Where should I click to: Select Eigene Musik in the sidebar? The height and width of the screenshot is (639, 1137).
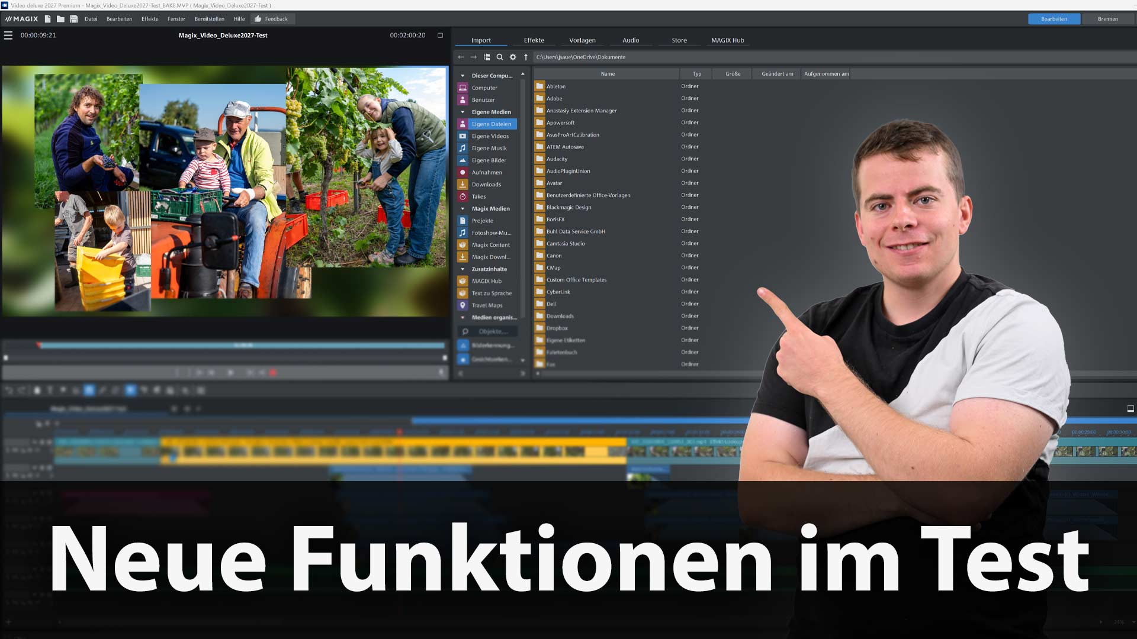click(x=487, y=149)
